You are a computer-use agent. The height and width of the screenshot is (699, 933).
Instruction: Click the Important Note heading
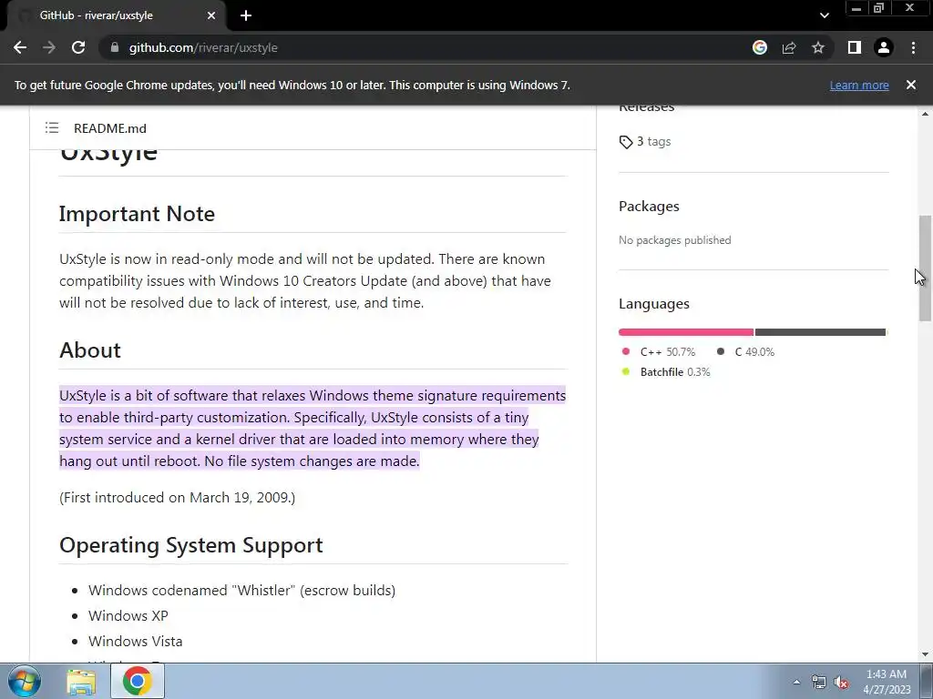[x=137, y=214]
